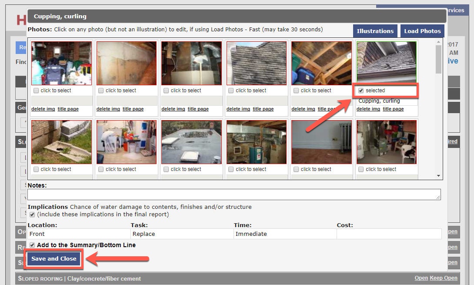
Task: Open the grey shingle roof photo thumbnail
Action: (x=256, y=63)
